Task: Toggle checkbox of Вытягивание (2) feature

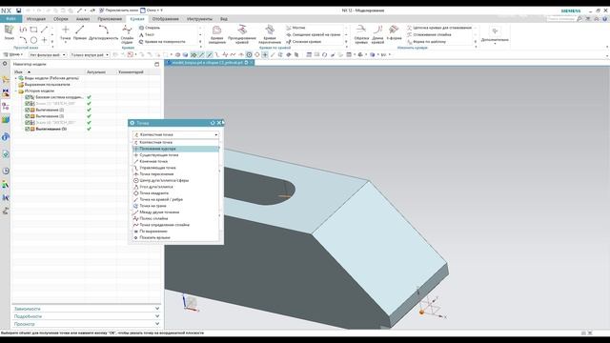Action: click(x=28, y=111)
